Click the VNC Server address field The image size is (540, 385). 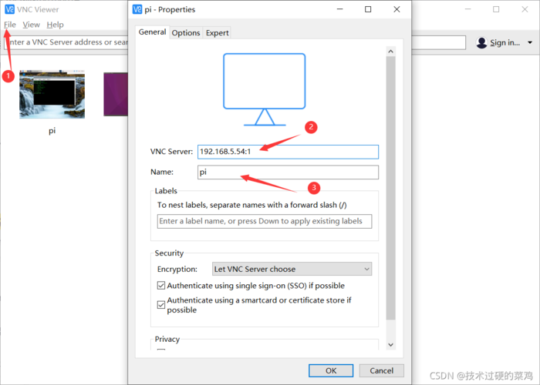coord(288,152)
